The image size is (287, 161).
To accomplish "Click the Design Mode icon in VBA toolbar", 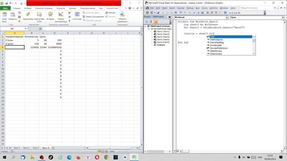I will pos(203,13).
